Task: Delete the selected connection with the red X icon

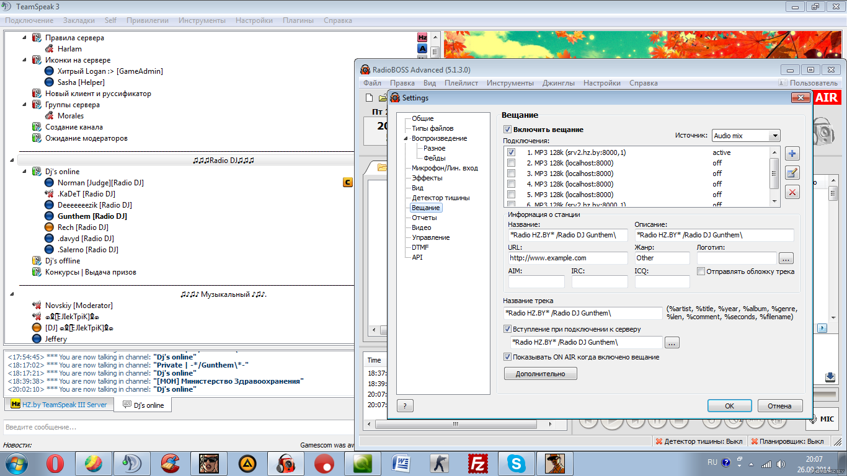Action: (792, 192)
